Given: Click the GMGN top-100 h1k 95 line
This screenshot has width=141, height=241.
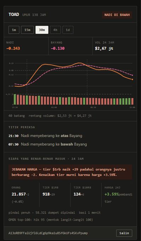Looking at the screenshot, I should 51,220.
